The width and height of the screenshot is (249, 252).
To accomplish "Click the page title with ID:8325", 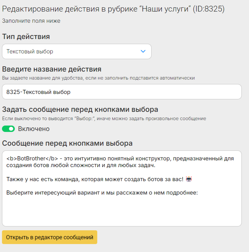I will click(x=113, y=9).
